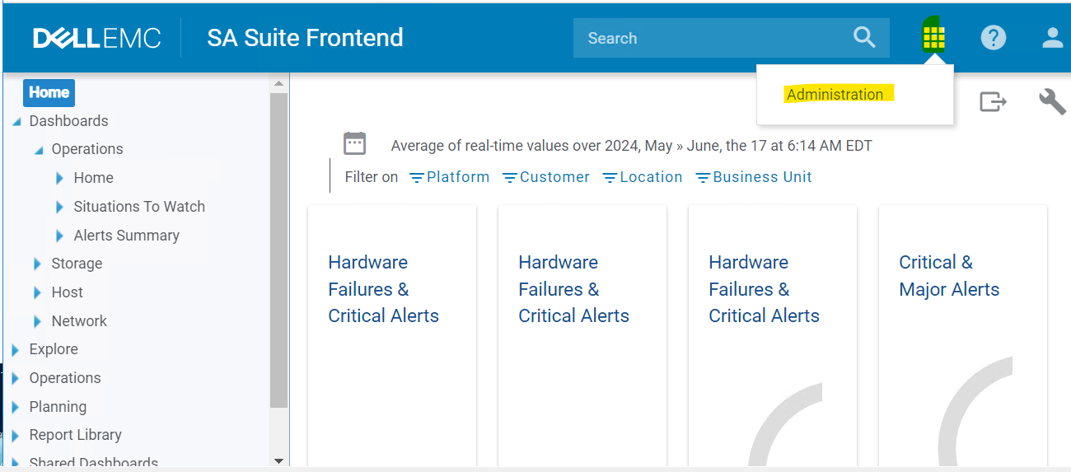The height and width of the screenshot is (472, 1071).
Task: Click the search magnifier icon
Action: pyautogui.click(x=863, y=38)
